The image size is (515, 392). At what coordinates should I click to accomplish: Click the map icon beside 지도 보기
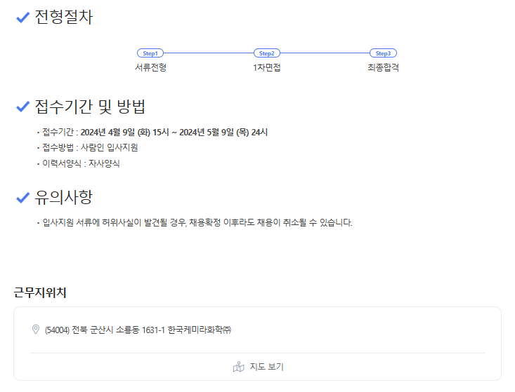click(x=239, y=367)
